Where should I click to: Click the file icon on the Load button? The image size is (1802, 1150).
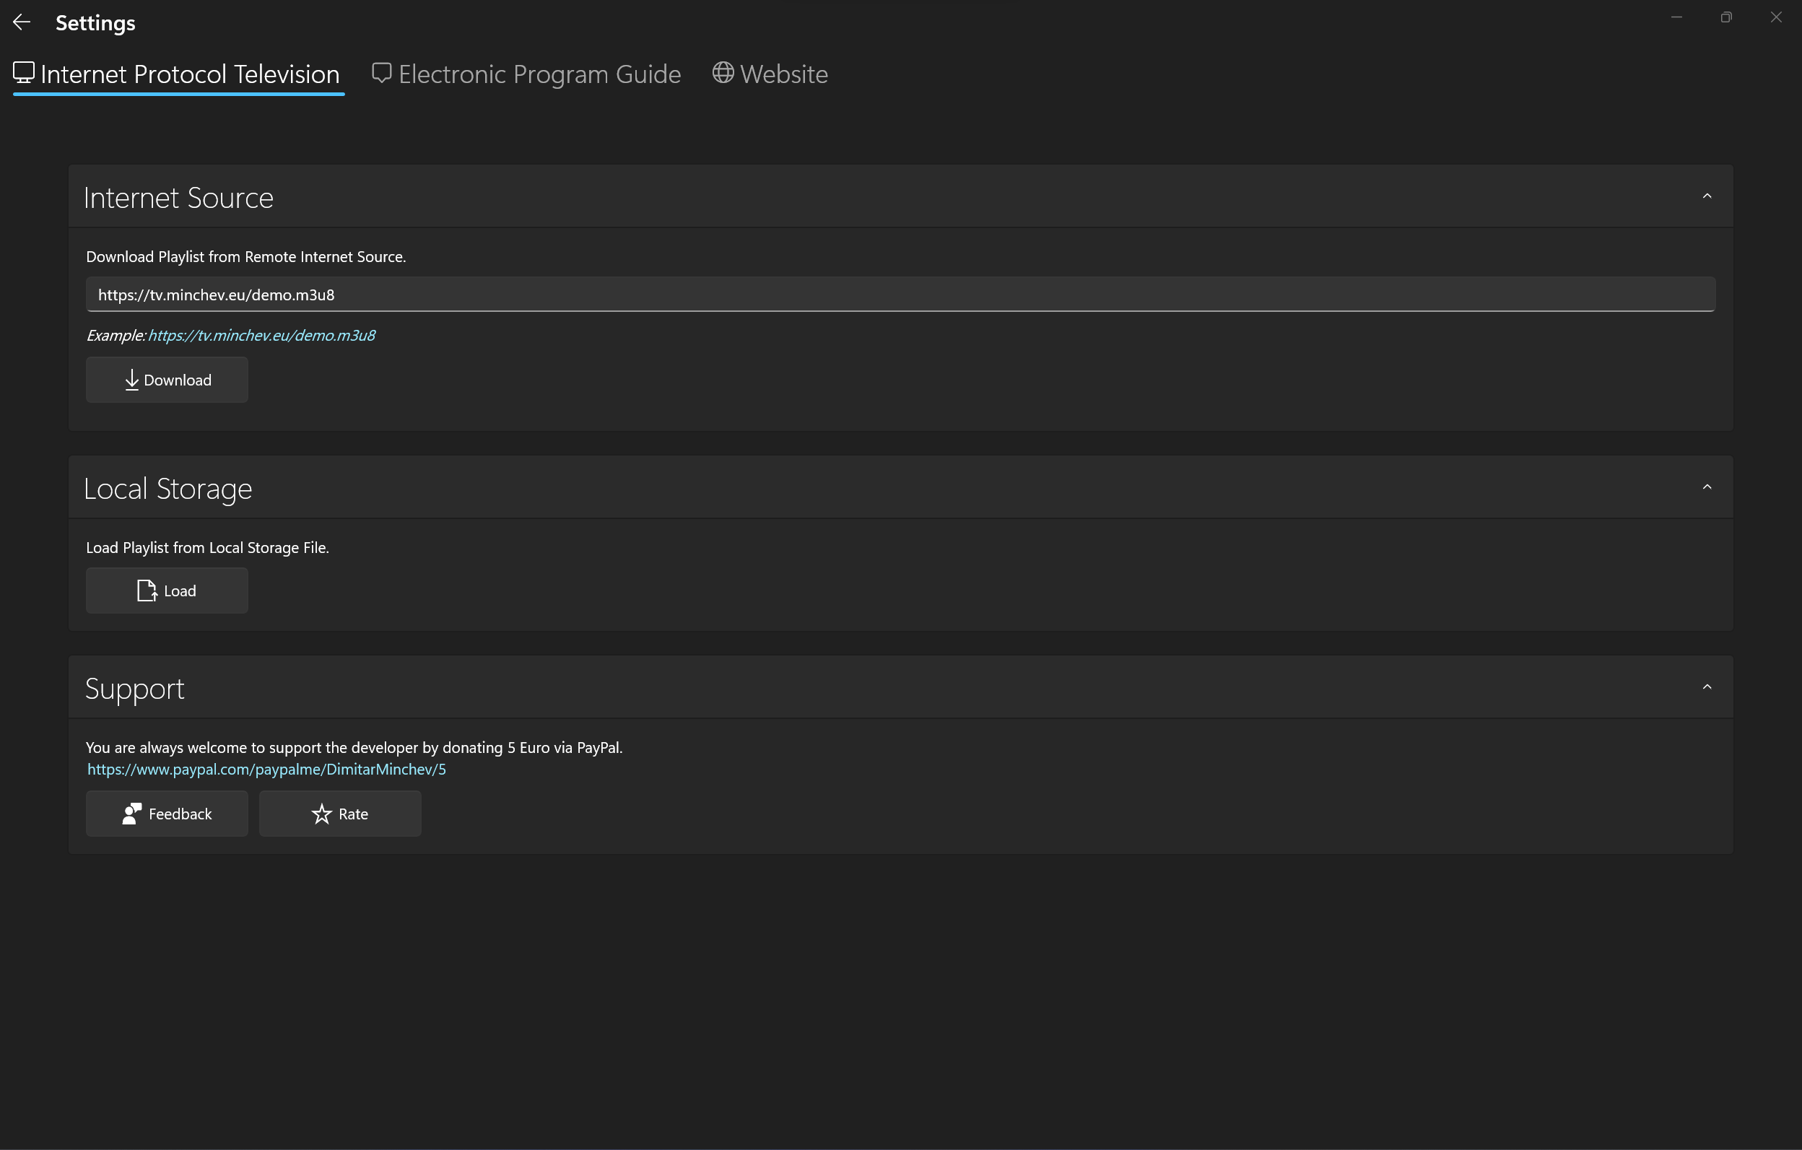147,591
